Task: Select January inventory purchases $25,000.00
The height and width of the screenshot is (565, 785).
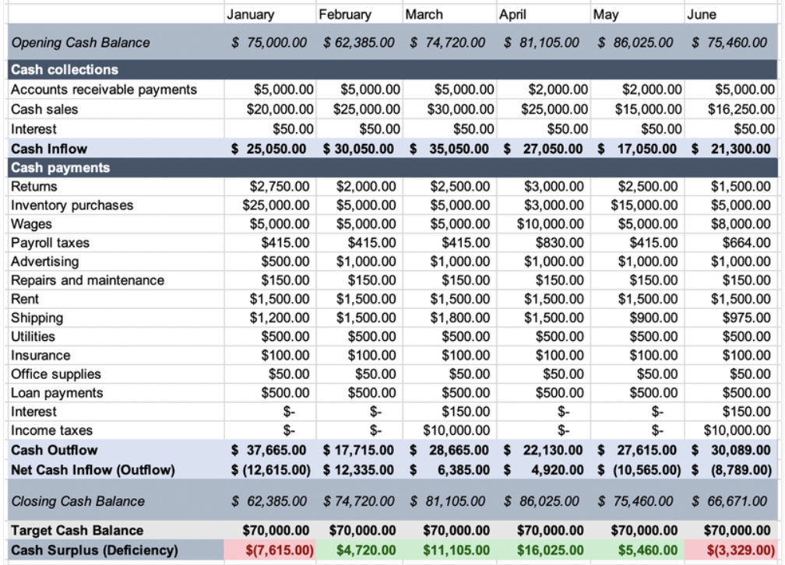Action: (x=276, y=205)
